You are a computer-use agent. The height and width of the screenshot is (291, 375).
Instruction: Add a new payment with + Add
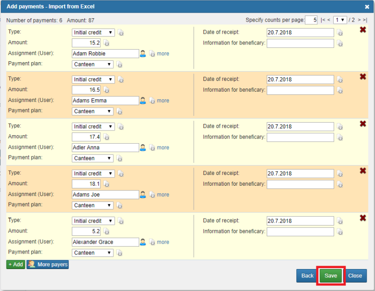click(x=16, y=264)
